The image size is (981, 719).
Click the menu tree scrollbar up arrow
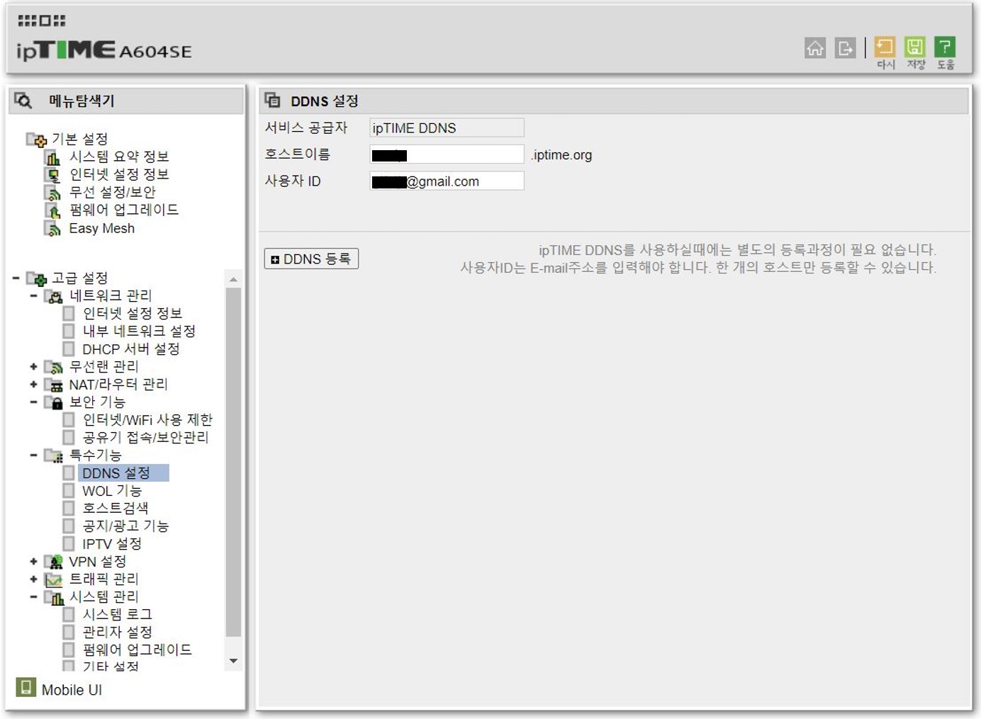pos(233,280)
